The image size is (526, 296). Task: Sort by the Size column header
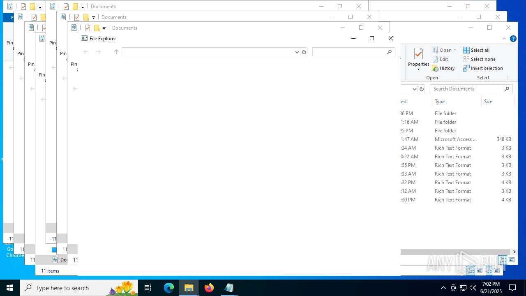[x=497, y=102]
